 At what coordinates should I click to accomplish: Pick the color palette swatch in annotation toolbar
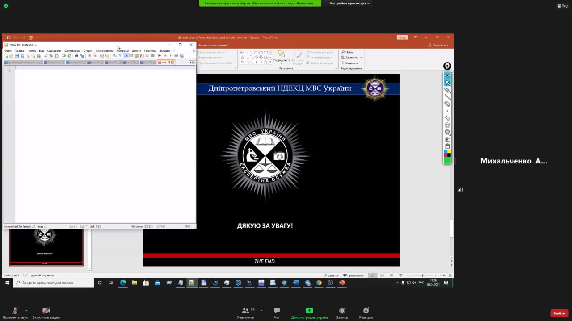pos(447,153)
